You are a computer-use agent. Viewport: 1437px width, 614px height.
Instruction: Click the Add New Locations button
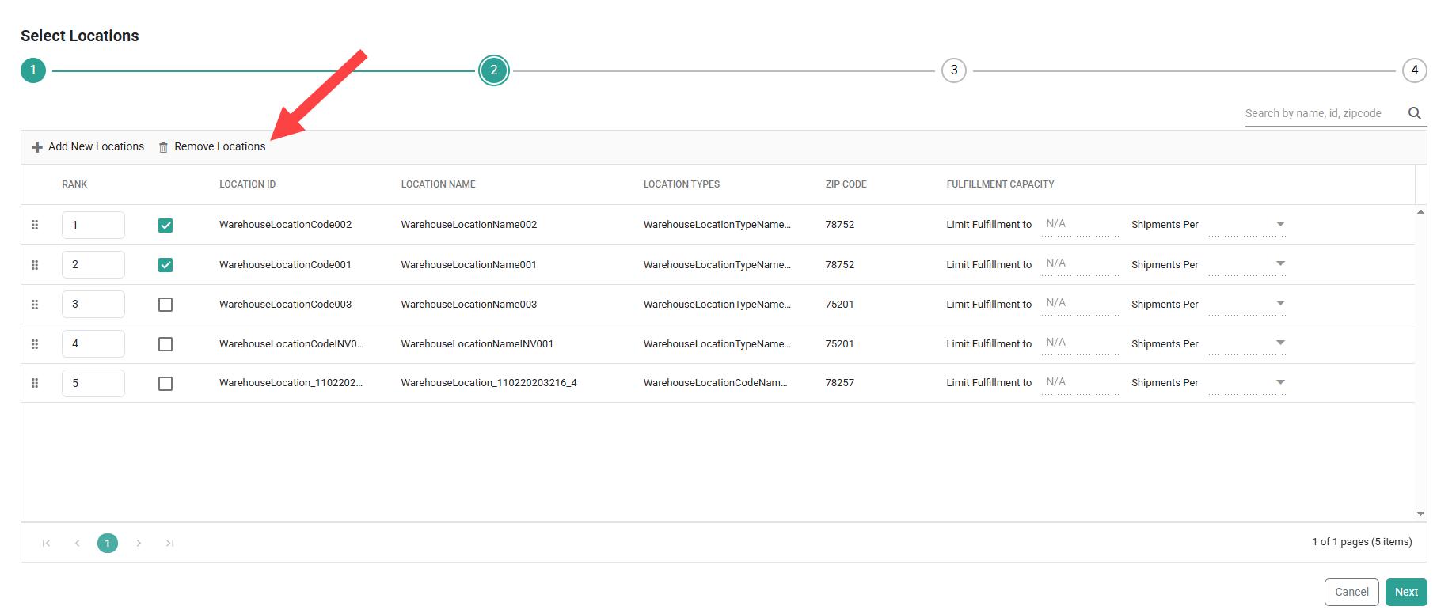[x=88, y=147]
